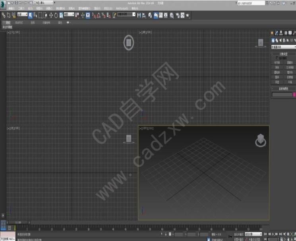Switch to the Hierarchy command panel tab
Screen dimensions: 296x241
click(x=281, y=33)
